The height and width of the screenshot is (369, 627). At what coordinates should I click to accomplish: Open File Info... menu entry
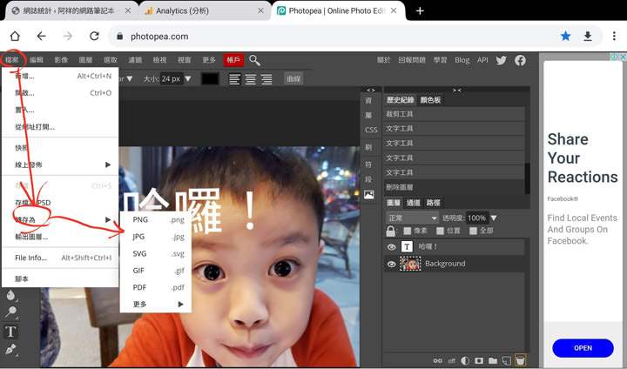click(62, 258)
